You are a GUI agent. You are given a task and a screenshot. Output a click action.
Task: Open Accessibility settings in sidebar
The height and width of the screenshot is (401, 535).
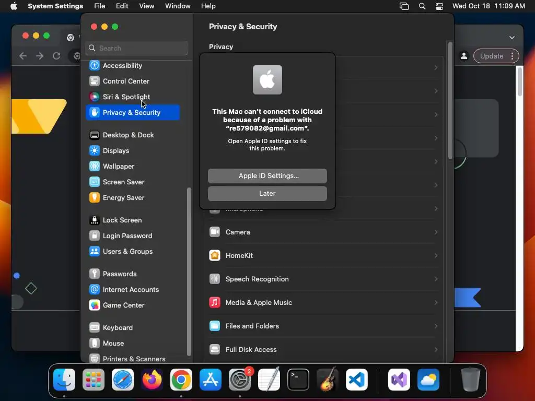[x=132, y=65]
